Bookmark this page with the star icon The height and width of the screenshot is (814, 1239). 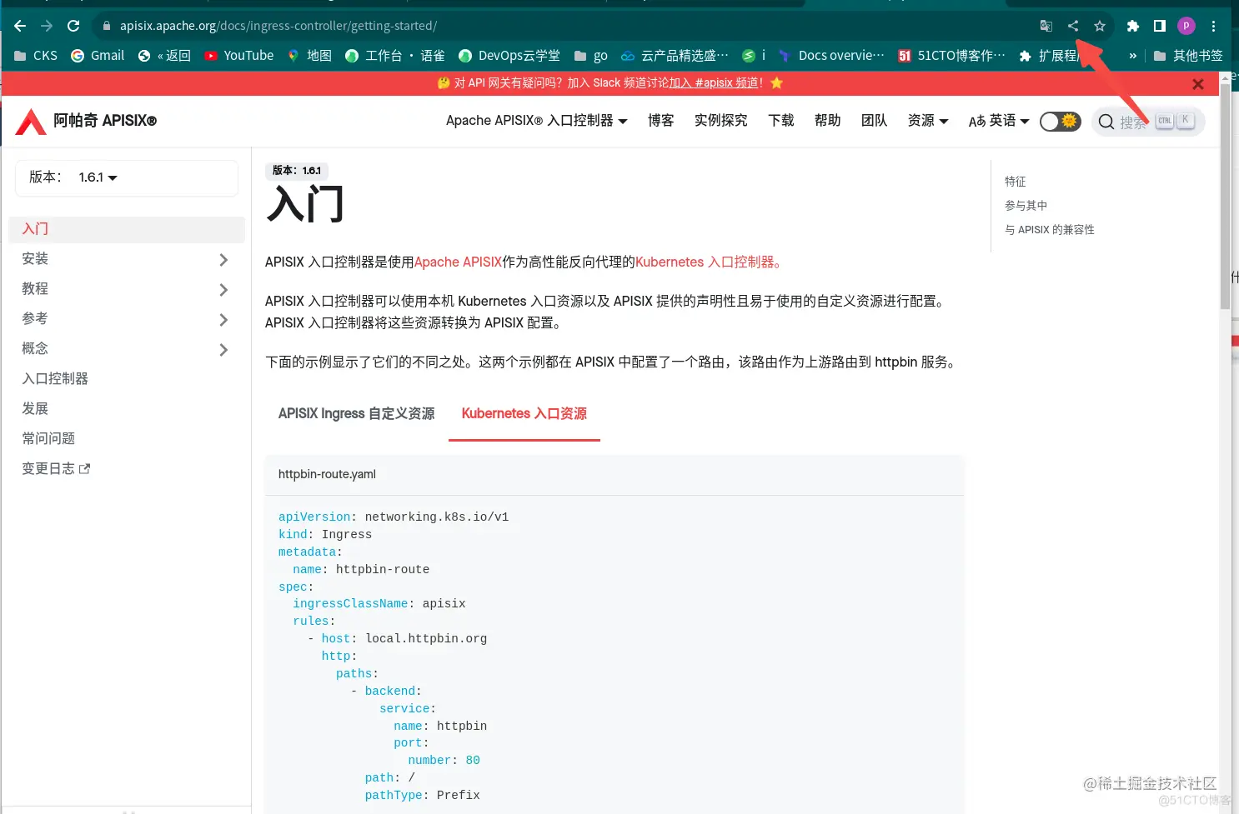tap(1100, 26)
